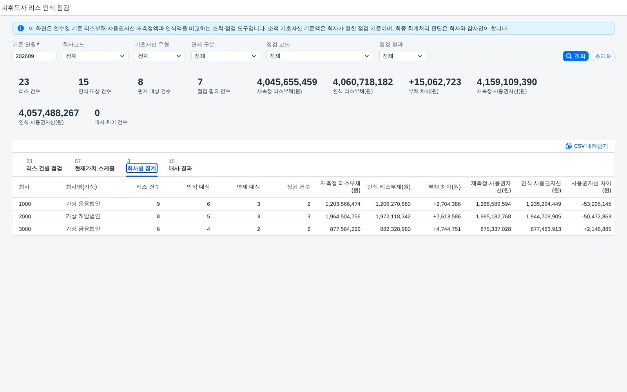Screen dimensions: 627x392
Task: Click company code 2000 cell
Action: click(25, 216)
